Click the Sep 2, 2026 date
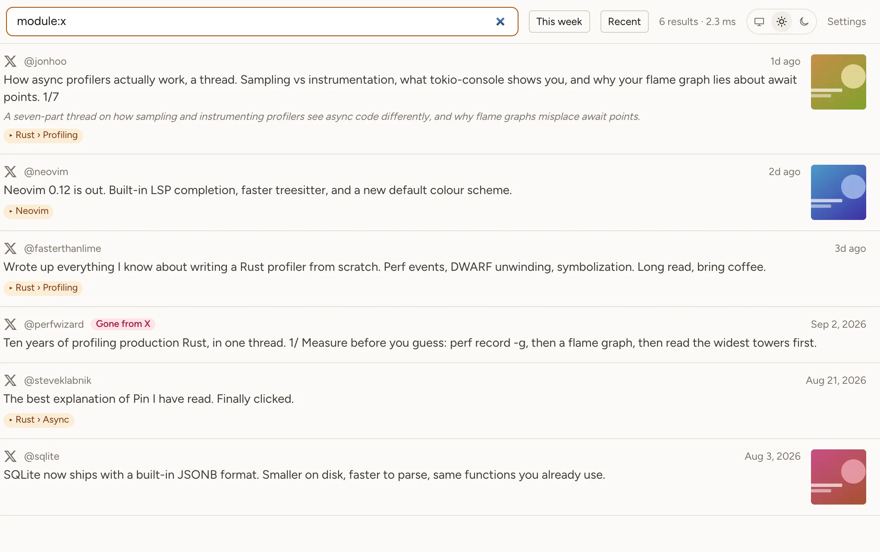 coord(838,324)
